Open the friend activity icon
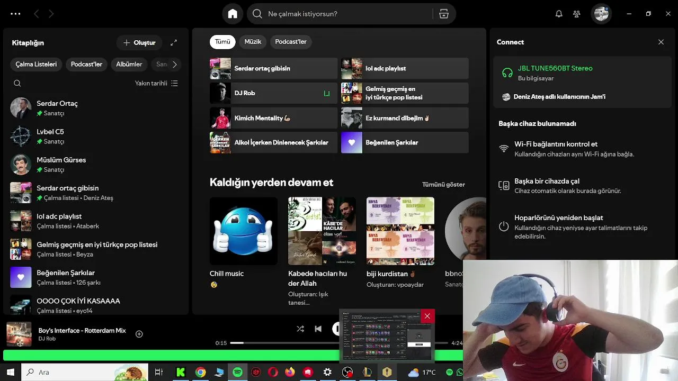The width and height of the screenshot is (678, 381). 577,14
